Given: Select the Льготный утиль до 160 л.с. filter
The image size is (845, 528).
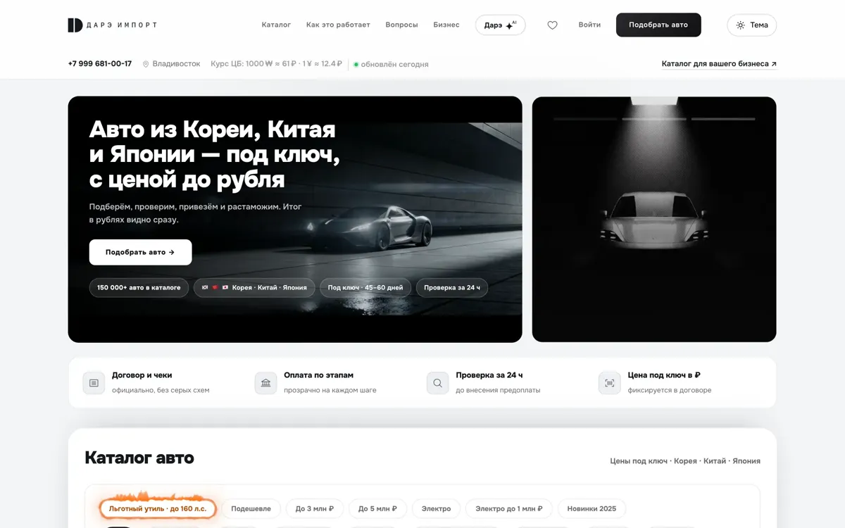Looking at the screenshot, I should (158, 508).
